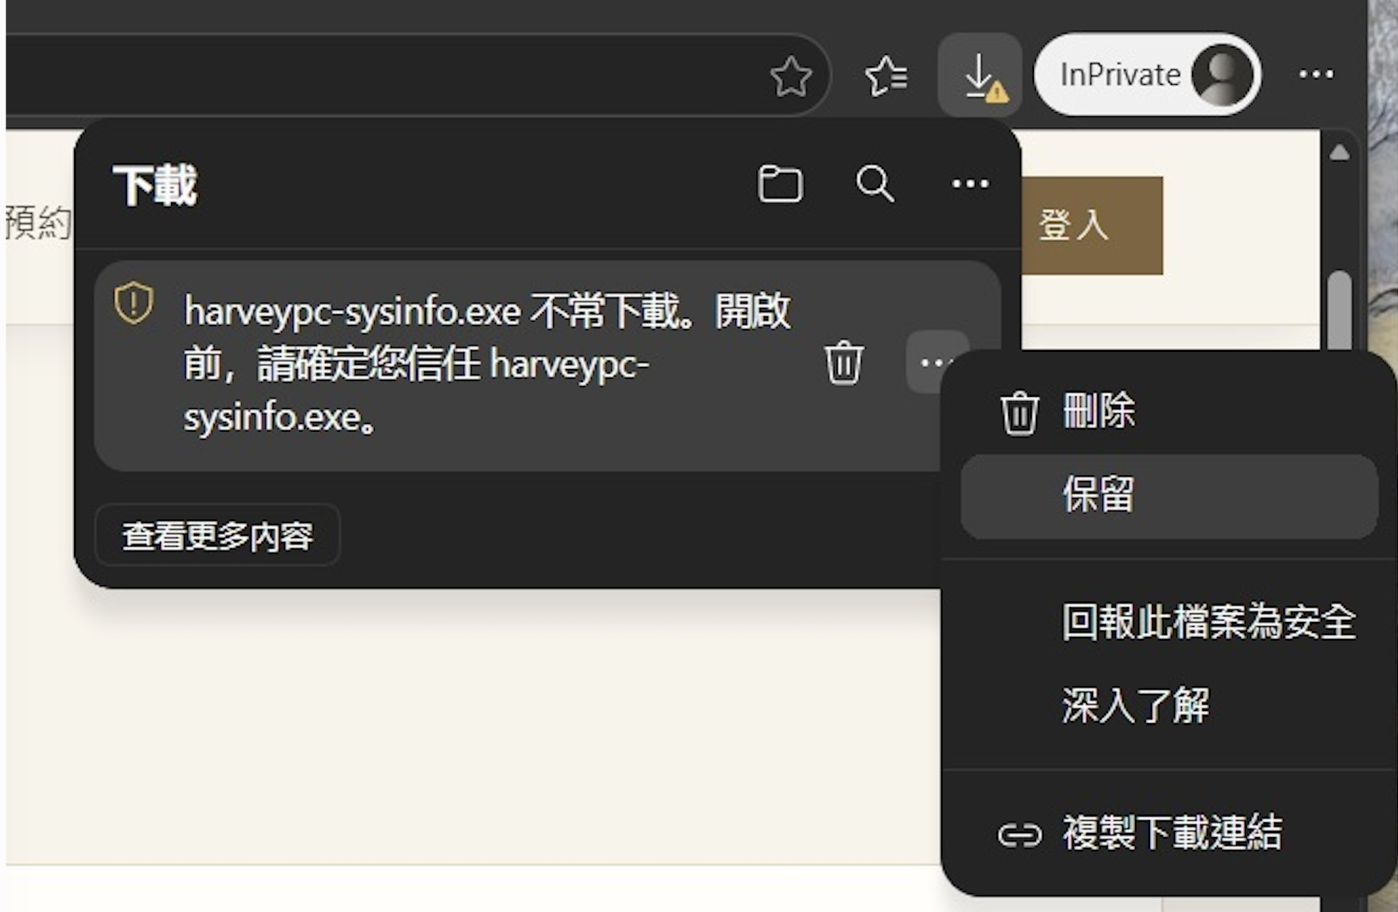
Task: Toggle the download item's three-dot button
Action: pyautogui.click(x=933, y=363)
